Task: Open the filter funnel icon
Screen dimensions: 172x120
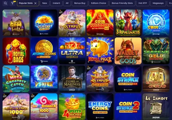Action: [x=13, y=3]
